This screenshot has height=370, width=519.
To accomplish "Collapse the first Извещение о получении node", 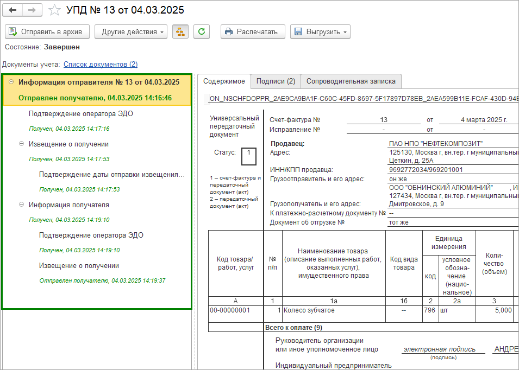I will pos(22,144).
